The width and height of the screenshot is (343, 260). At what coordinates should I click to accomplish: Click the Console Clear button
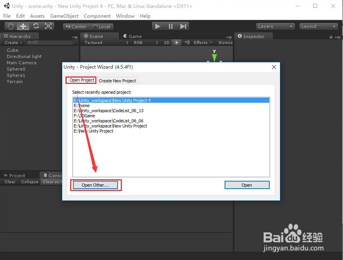pos(10,182)
